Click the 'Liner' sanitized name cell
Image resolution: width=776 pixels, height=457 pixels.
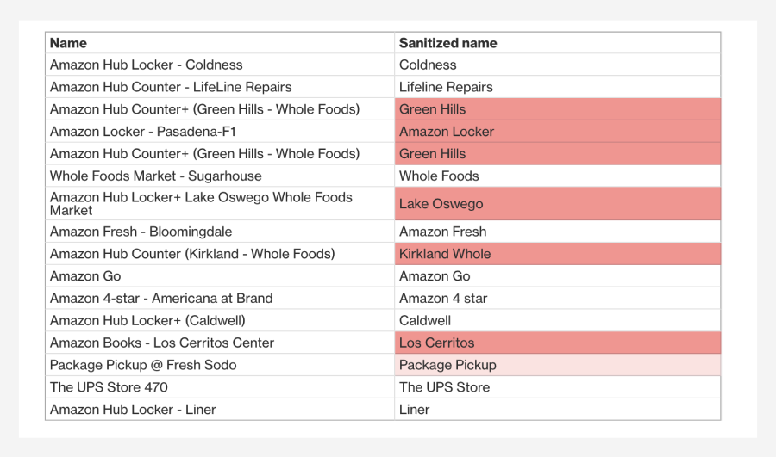(x=557, y=409)
